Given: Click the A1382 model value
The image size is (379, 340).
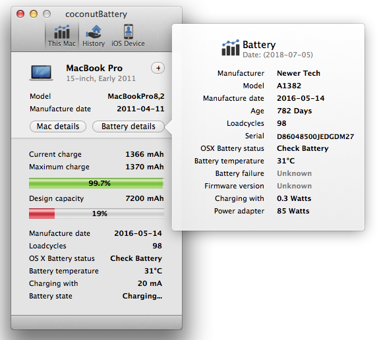Looking at the screenshot, I should [x=289, y=86].
